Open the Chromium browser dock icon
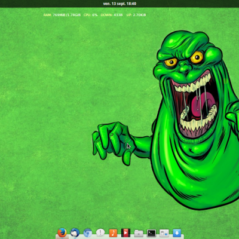 coord(88,233)
